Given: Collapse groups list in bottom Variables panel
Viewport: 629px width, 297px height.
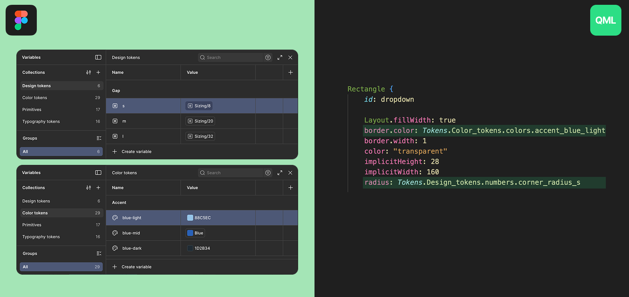Looking at the screenshot, I should (99, 253).
